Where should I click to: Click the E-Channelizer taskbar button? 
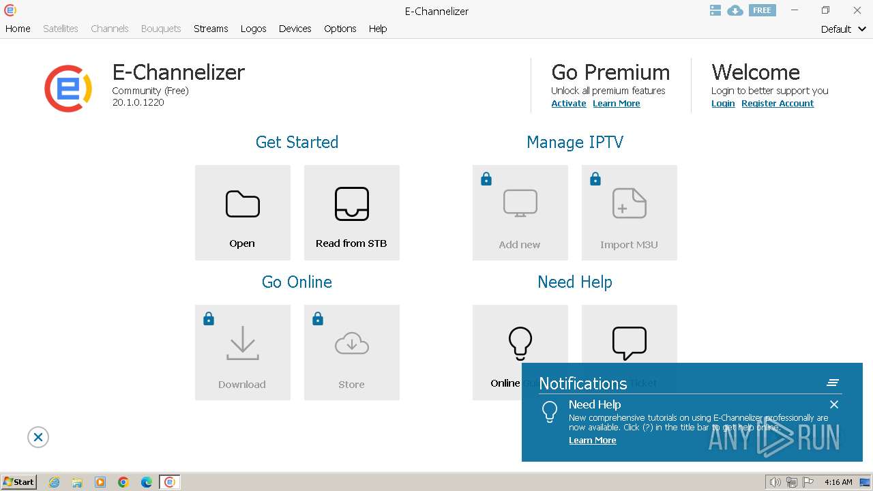coord(170,482)
